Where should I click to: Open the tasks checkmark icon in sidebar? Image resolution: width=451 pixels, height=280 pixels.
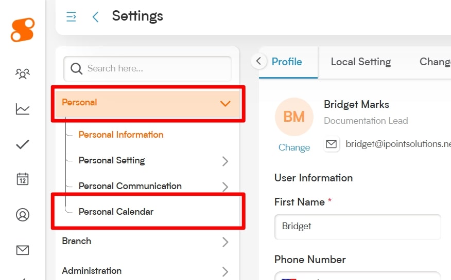pyautogui.click(x=23, y=144)
